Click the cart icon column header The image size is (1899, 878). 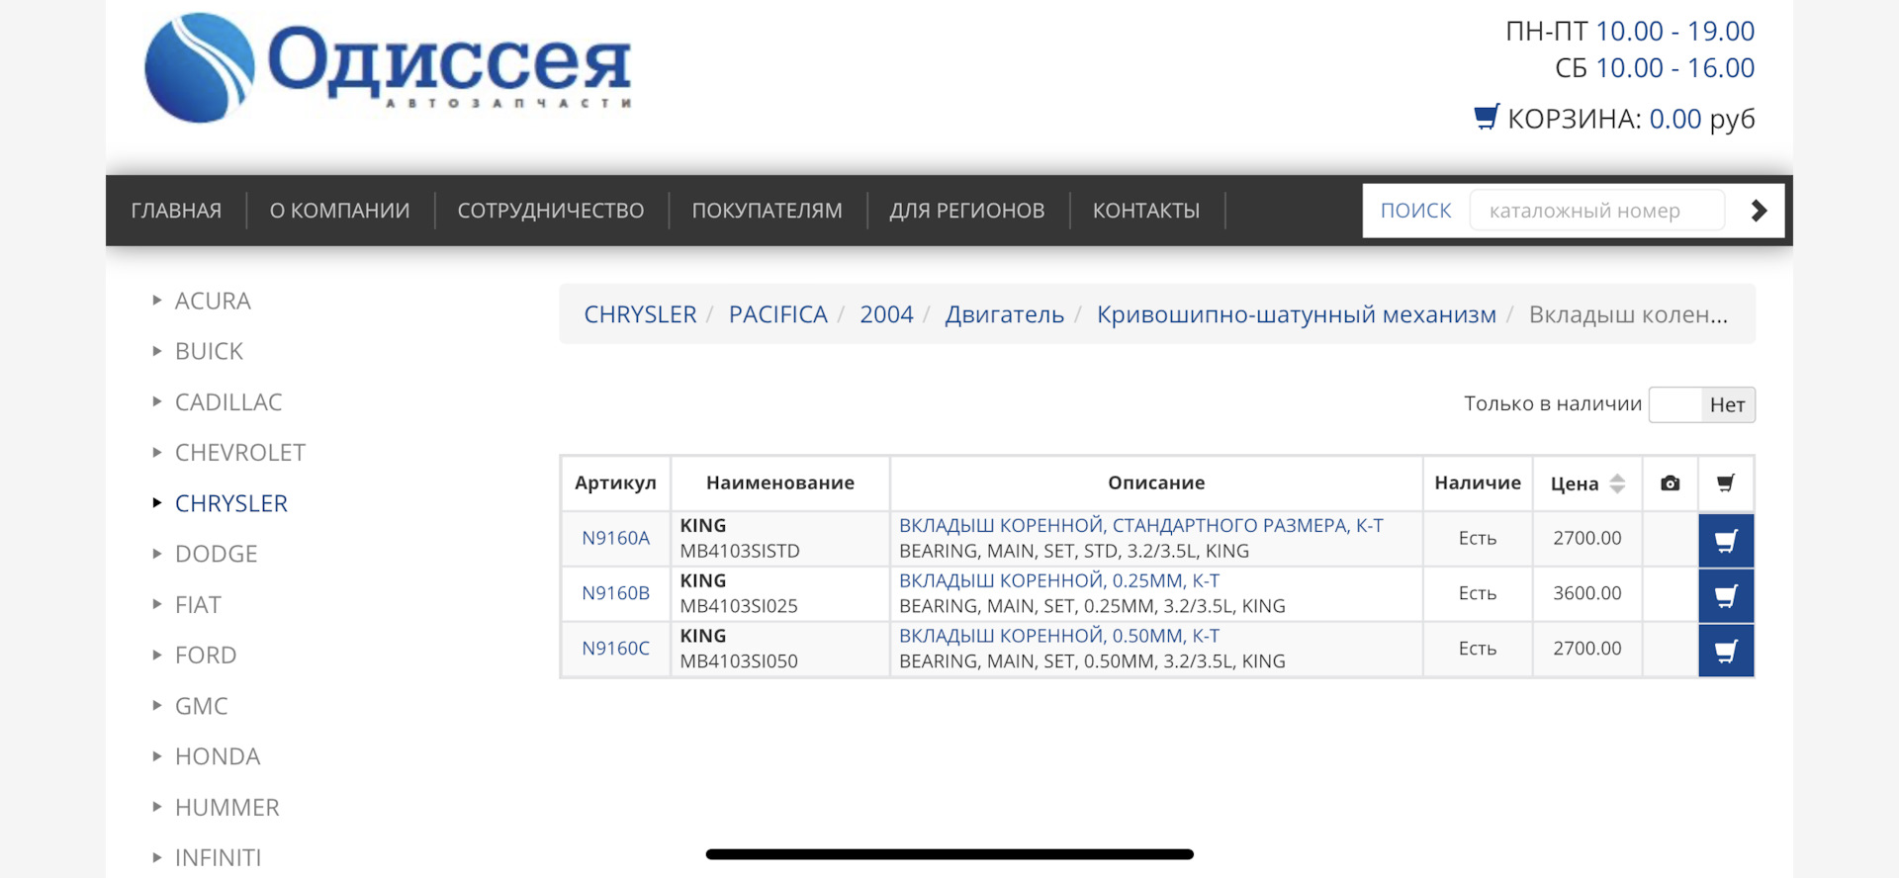pyautogui.click(x=1726, y=483)
